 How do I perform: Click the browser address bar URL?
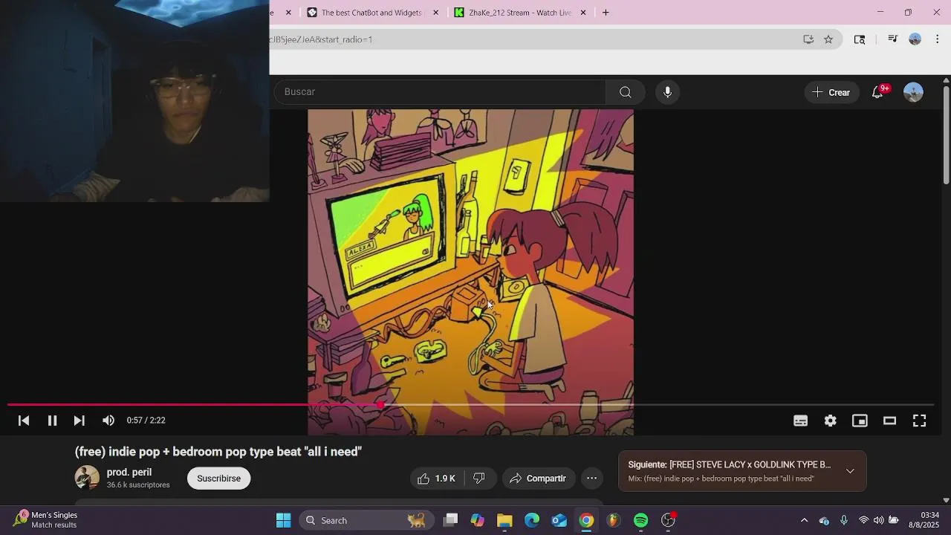click(321, 39)
